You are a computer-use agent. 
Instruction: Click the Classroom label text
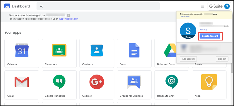[x=51, y=64]
